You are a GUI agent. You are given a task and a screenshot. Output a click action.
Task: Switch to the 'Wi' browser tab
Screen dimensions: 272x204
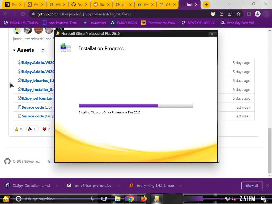pos(57,5)
